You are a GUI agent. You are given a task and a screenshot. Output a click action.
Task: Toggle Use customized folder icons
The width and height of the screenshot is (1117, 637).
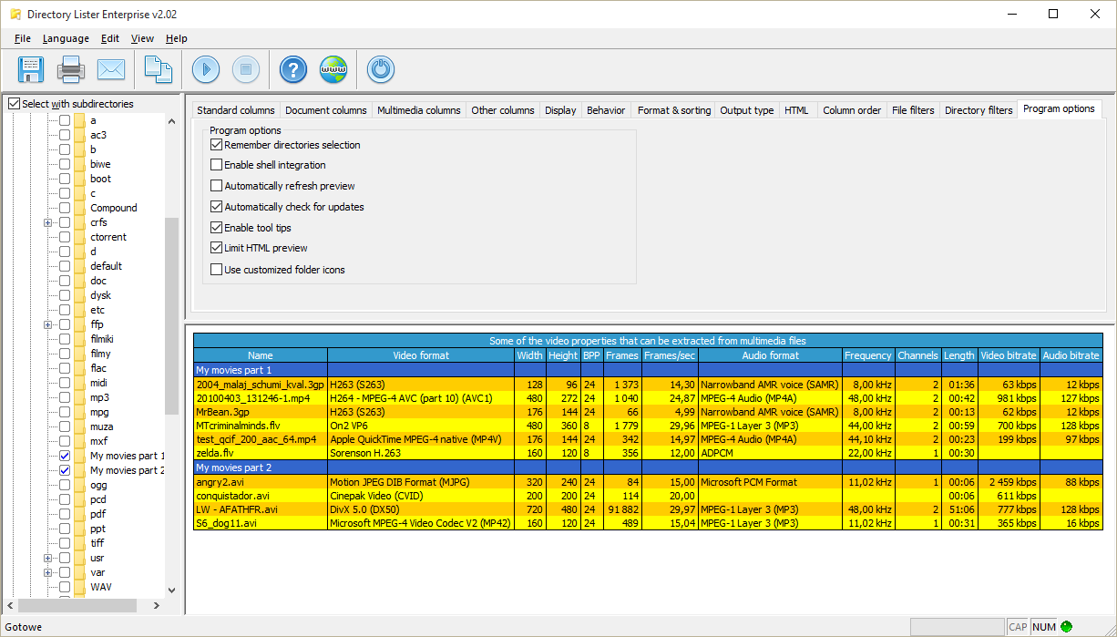point(217,269)
